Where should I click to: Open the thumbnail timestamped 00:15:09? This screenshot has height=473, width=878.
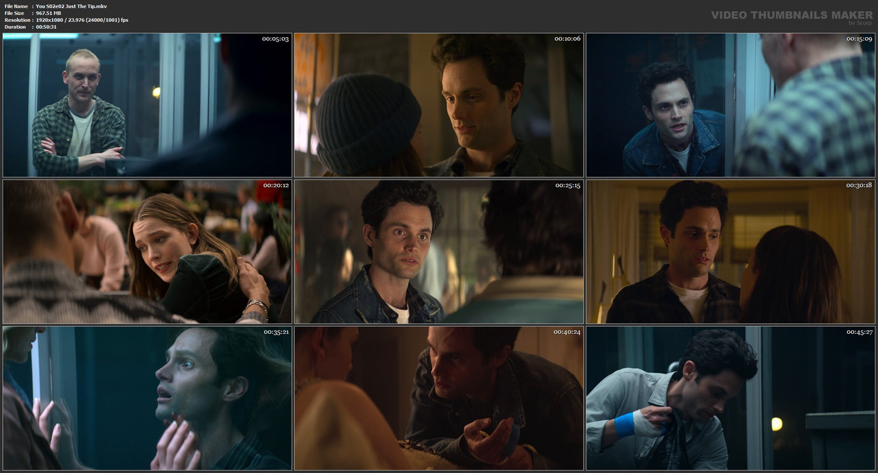(731, 105)
